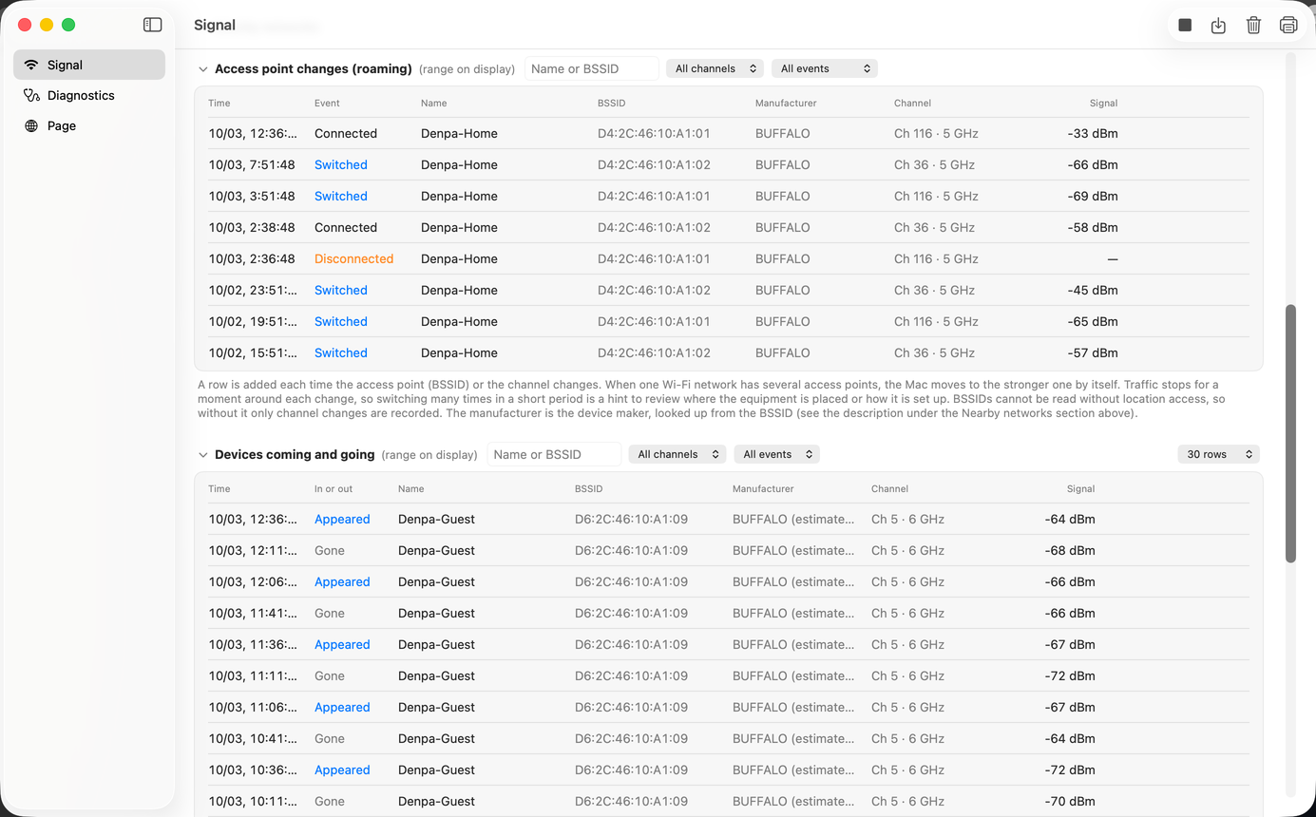Click the export download icon in toolbar
Viewport: 1316px width, 817px height.
tap(1218, 26)
